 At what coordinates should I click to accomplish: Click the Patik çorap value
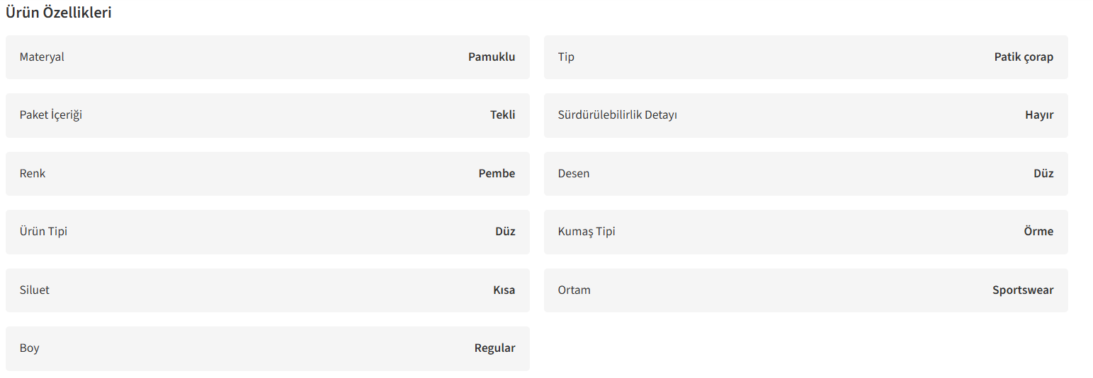pos(1024,57)
